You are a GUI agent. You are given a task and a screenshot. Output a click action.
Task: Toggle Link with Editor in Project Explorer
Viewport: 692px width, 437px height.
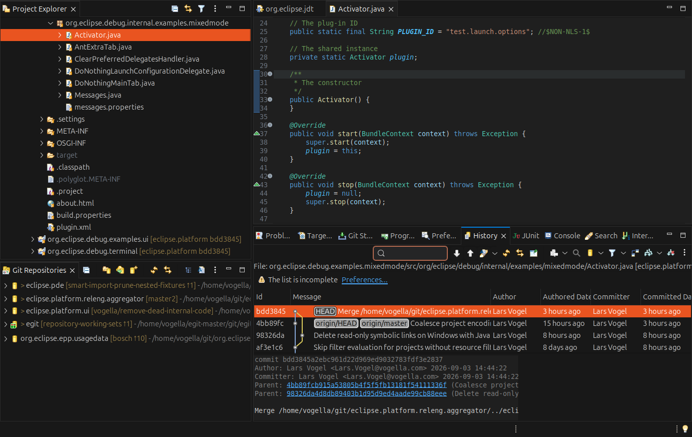[188, 9]
